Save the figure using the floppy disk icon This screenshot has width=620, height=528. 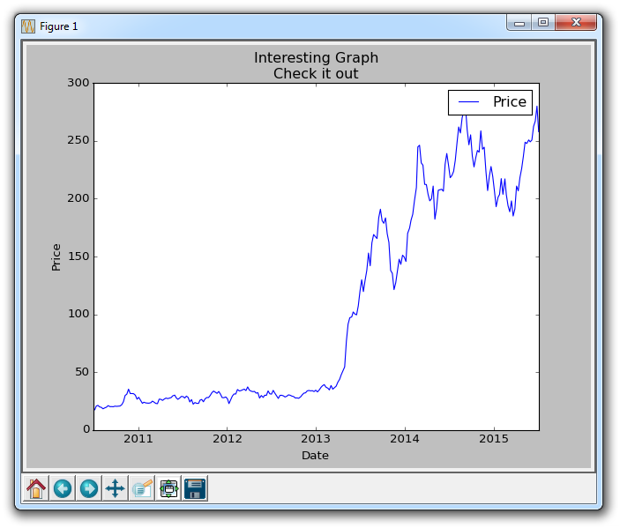point(195,488)
